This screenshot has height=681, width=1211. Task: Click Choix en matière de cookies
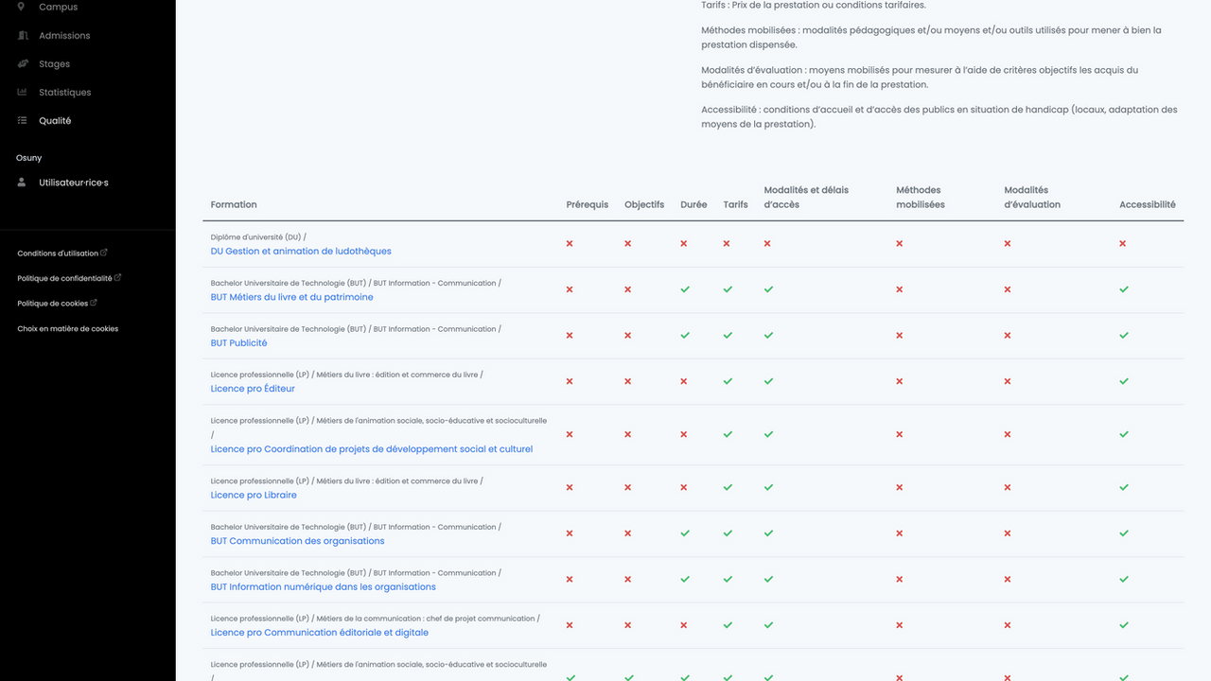tap(67, 328)
